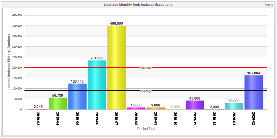This screenshot has width=277, height=138.
Task: Click the chart window title text
Action: click(138, 5)
